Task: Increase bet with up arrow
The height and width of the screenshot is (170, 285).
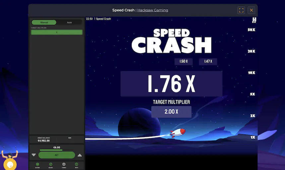Action: click(80, 155)
